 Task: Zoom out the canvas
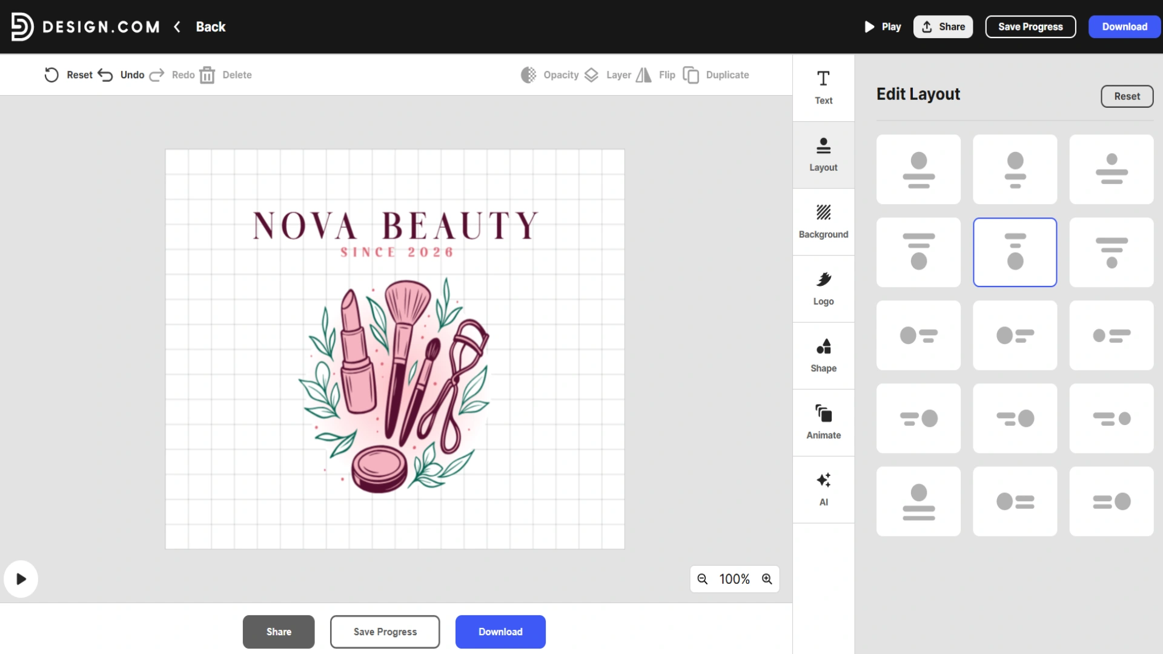tap(703, 579)
